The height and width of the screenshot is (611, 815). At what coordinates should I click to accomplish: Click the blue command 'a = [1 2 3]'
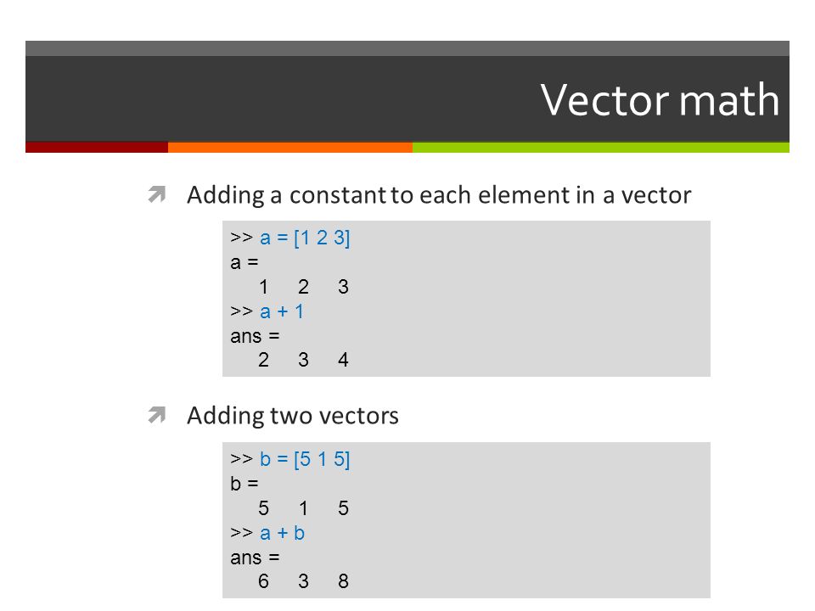(305, 238)
